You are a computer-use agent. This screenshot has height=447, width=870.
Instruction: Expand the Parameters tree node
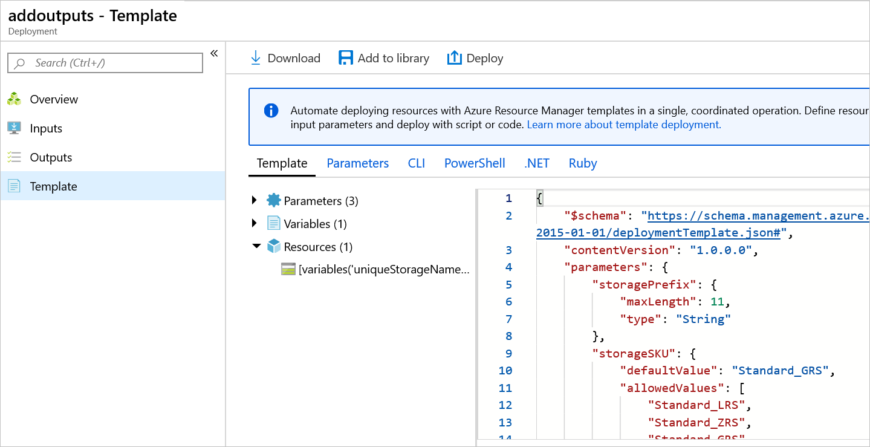pyautogui.click(x=253, y=200)
